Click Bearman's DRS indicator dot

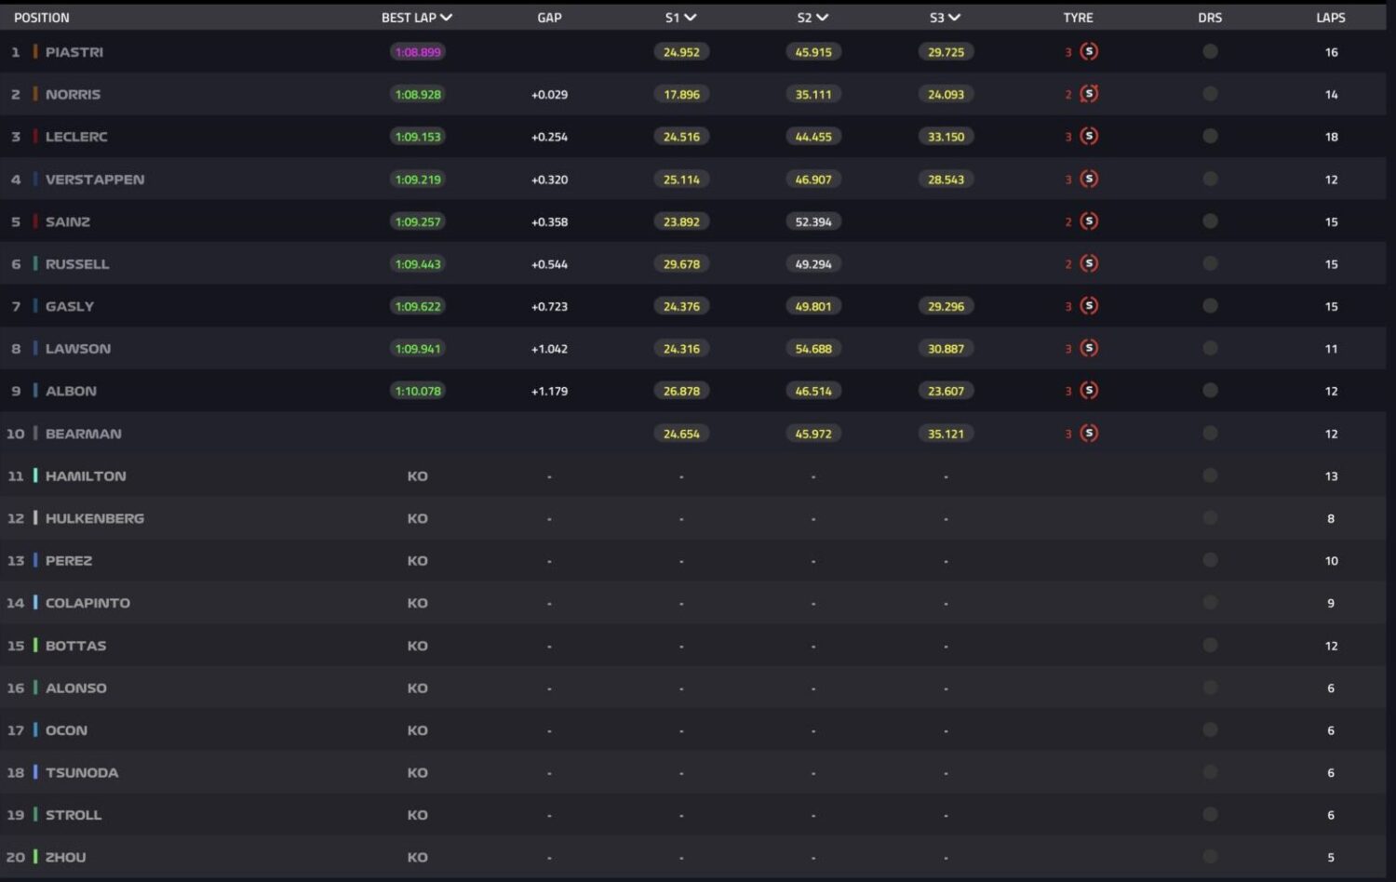1210,433
